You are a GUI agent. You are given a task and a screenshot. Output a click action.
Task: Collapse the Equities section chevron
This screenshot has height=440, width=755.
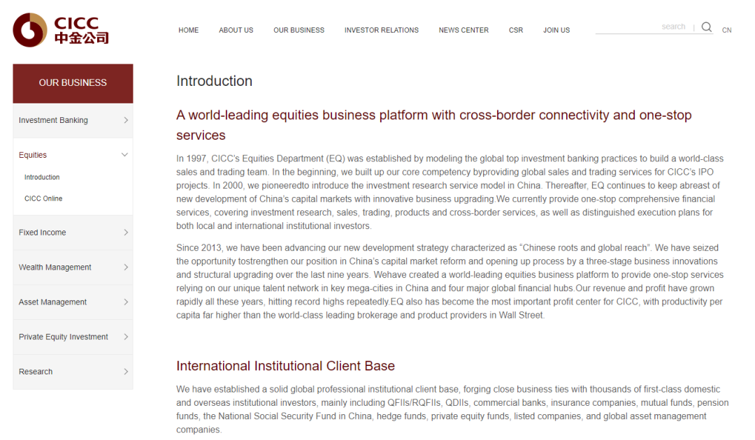click(124, 155)
